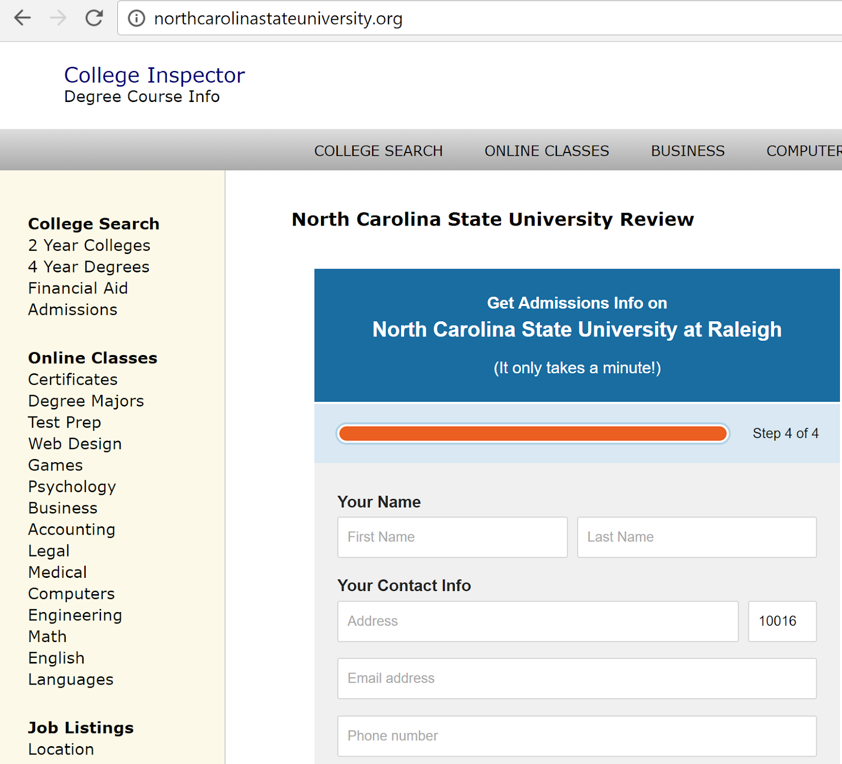Open ONLINE CLASSES in navigation bar

point(547,151)
